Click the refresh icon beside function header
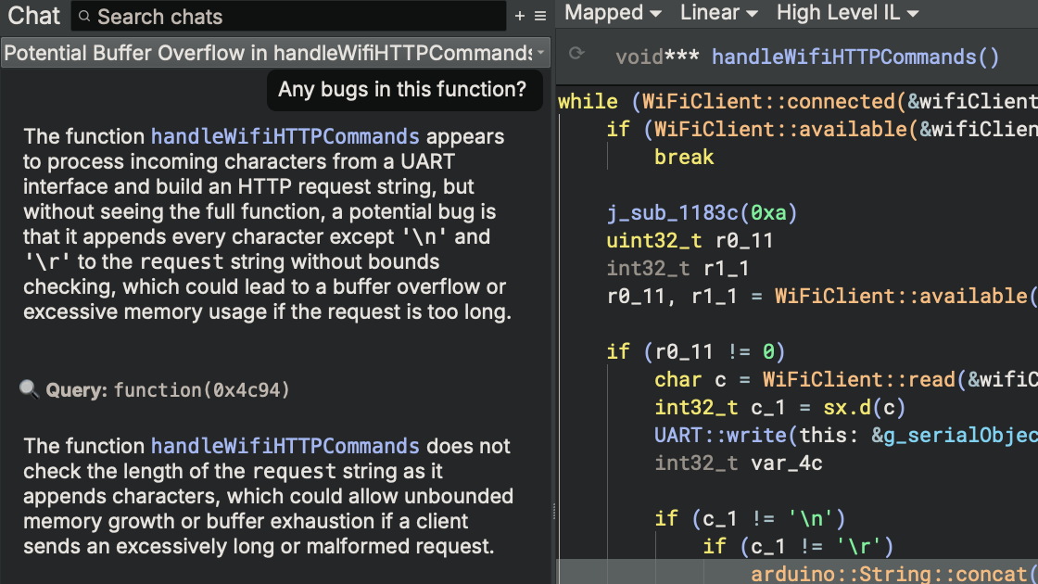Screen dimensions: 1038x584 576,54
